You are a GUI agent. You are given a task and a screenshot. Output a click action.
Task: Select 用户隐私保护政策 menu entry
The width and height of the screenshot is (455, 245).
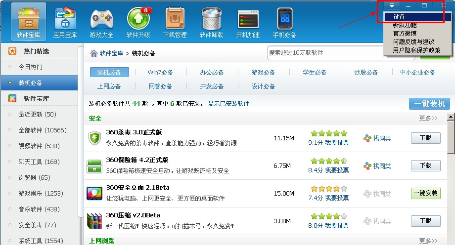(418, 50)
